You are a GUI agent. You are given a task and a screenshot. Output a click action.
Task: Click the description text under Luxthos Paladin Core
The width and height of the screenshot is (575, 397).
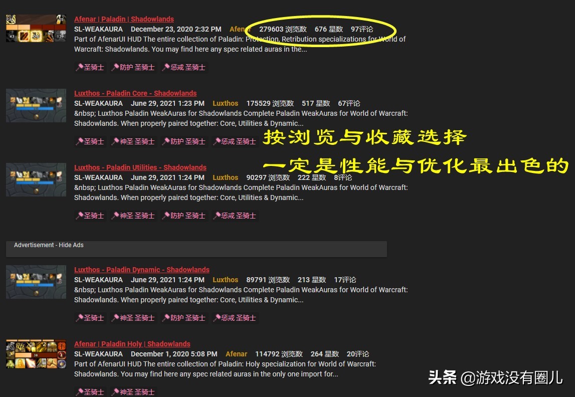click(241, 118)
